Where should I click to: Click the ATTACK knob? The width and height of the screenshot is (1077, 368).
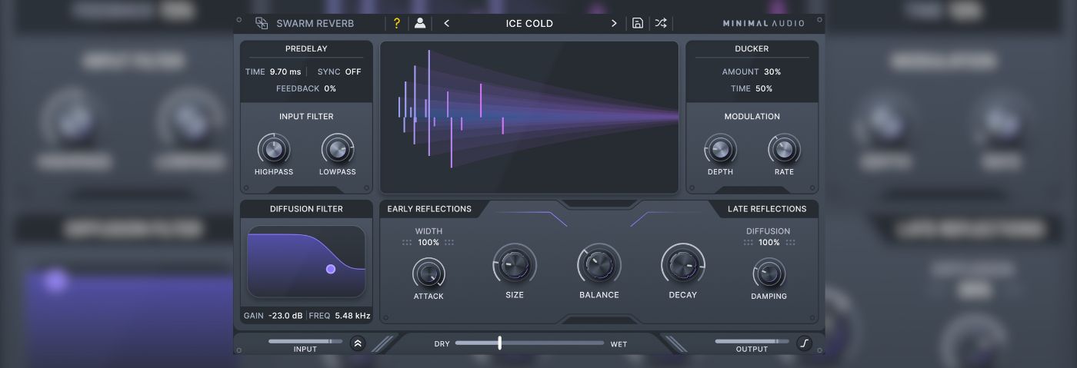tap(428, 274)
